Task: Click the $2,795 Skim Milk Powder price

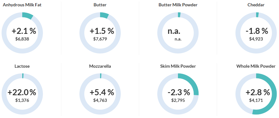Action: [x=178, y=101]
